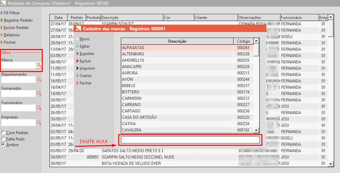Select the CARRANO brand row
Viewport: 340px width, 173px height.
click(187, 104)
